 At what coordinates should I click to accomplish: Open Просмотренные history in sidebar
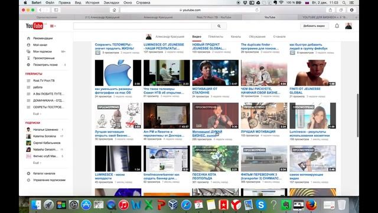(44, 58)
